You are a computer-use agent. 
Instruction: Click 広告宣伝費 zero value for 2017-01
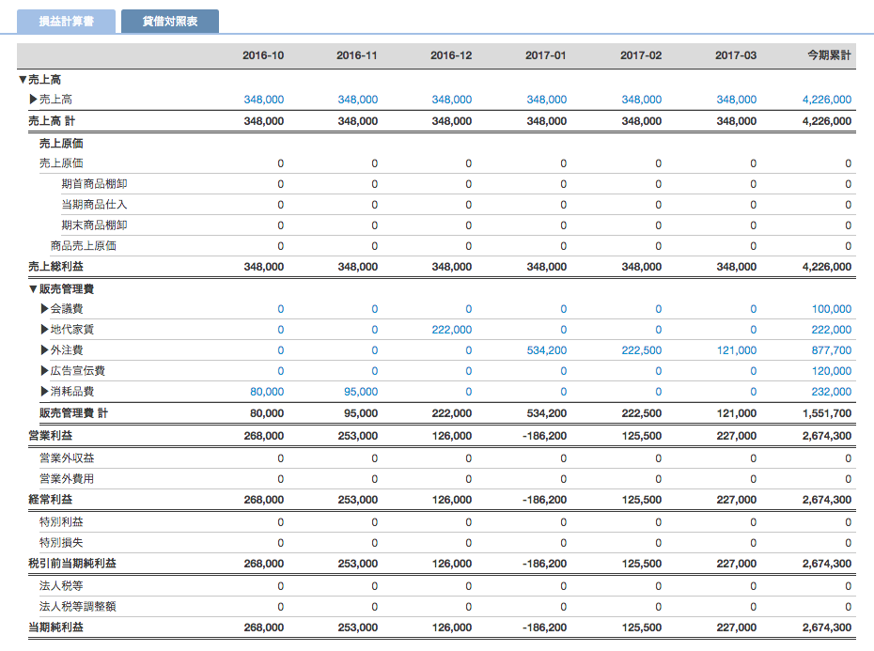point(564,371)
